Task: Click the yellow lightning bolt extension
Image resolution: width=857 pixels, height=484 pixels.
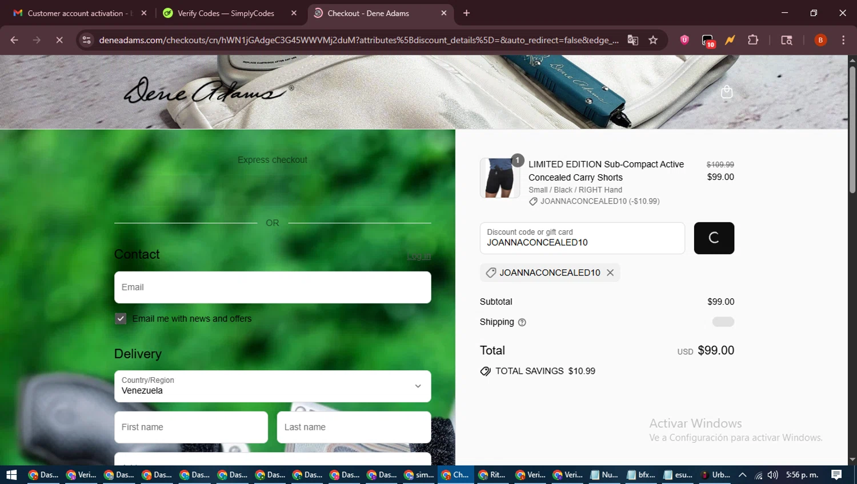Action: click(730, 40)
